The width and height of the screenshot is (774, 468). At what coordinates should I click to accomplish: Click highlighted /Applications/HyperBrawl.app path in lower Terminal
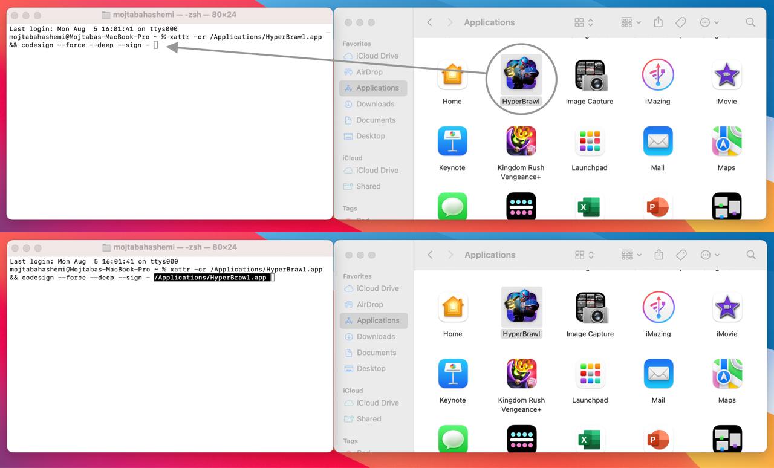pyautogui.click(x=211, y=278)
